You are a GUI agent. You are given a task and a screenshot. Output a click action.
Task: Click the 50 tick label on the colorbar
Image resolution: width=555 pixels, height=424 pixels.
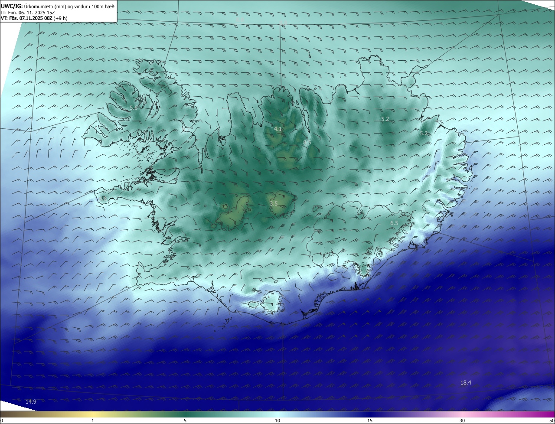coord(552,421)
